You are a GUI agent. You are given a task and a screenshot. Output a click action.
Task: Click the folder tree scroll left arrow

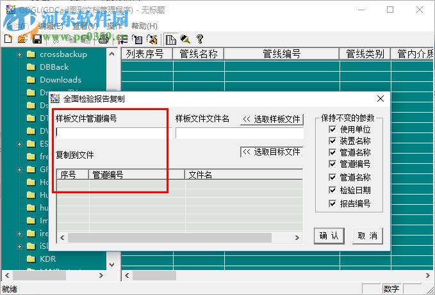click(7, 275)
